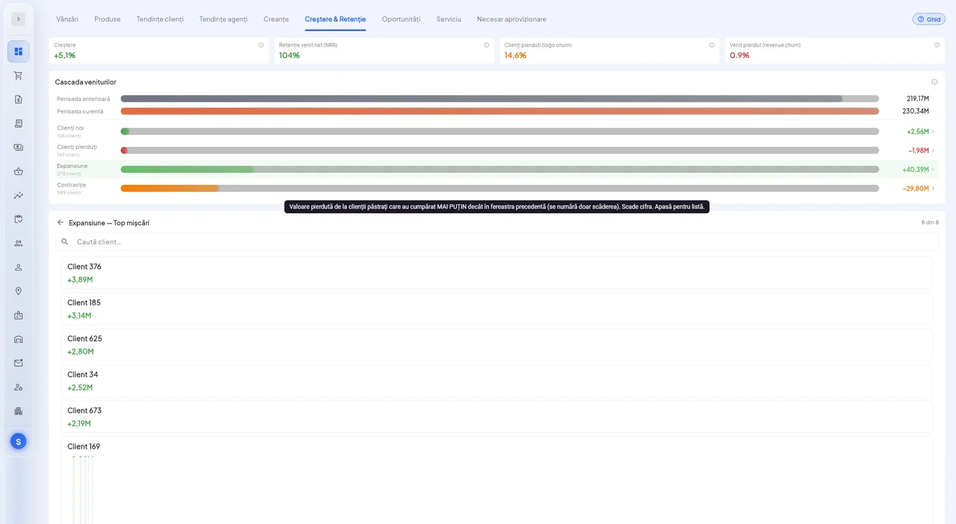The height and width of the screenshot is (524, 956).
Task: Open the clipboard checkmark sidebar icon
Action: pyautogui.click(x=18, y=219)
